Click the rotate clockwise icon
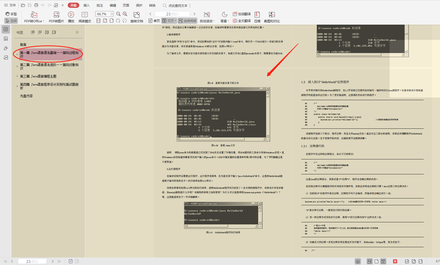 click(x=125, y=21)
